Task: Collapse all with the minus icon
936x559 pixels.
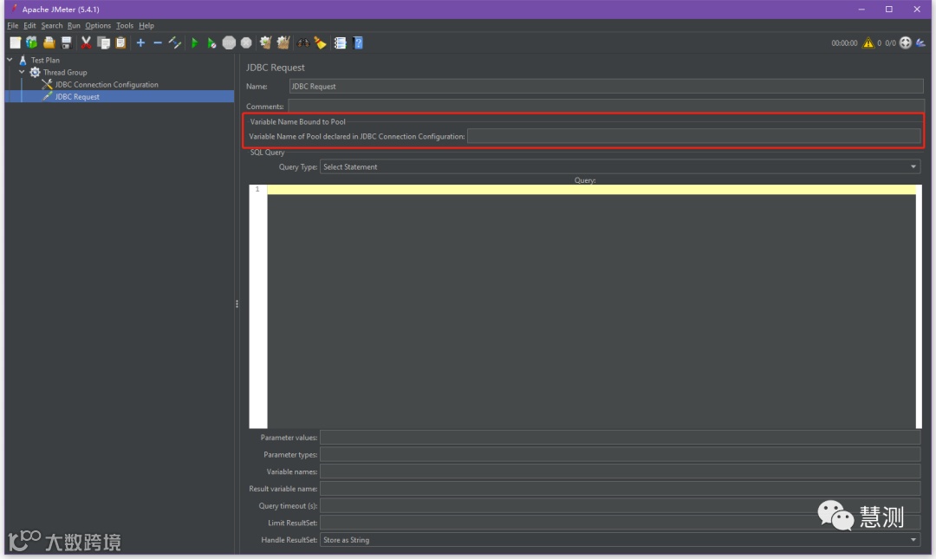Action: point(158,42)
